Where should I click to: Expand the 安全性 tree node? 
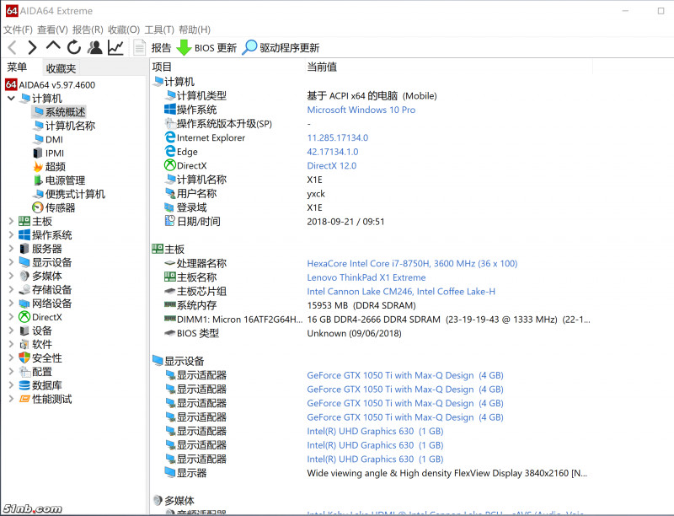[x=11, y=358]
